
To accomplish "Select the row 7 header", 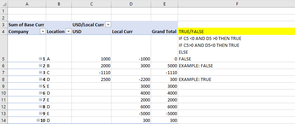I will coord(4,72).
